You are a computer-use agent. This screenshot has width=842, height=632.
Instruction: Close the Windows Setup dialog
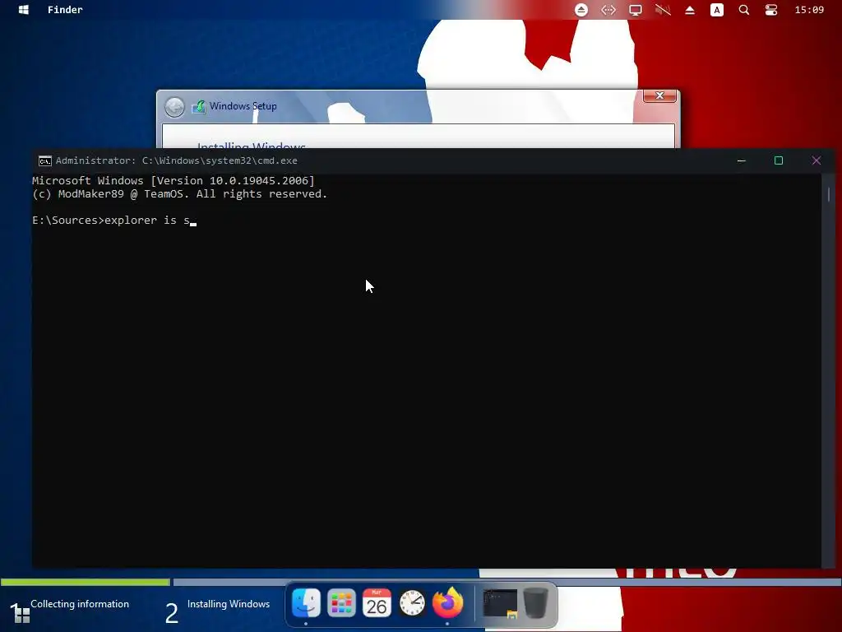(659, 95)
